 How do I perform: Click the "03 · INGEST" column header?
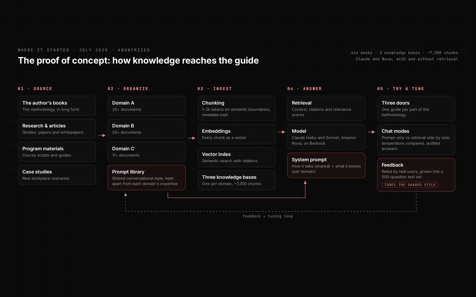pyautogui.click(x=214, y=89)
